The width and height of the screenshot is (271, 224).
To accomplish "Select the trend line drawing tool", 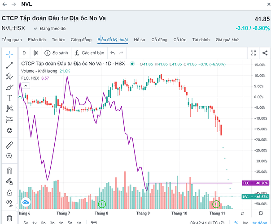I will [x=9, y=65].
